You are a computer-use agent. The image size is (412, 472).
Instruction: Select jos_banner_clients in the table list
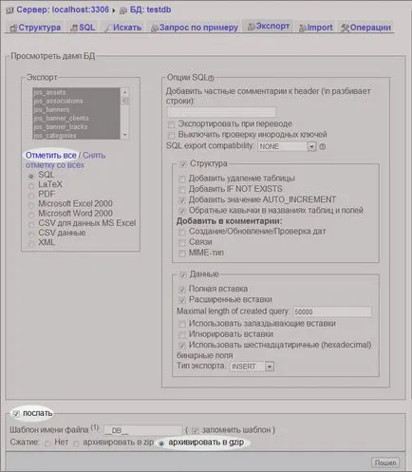[76, 118]
